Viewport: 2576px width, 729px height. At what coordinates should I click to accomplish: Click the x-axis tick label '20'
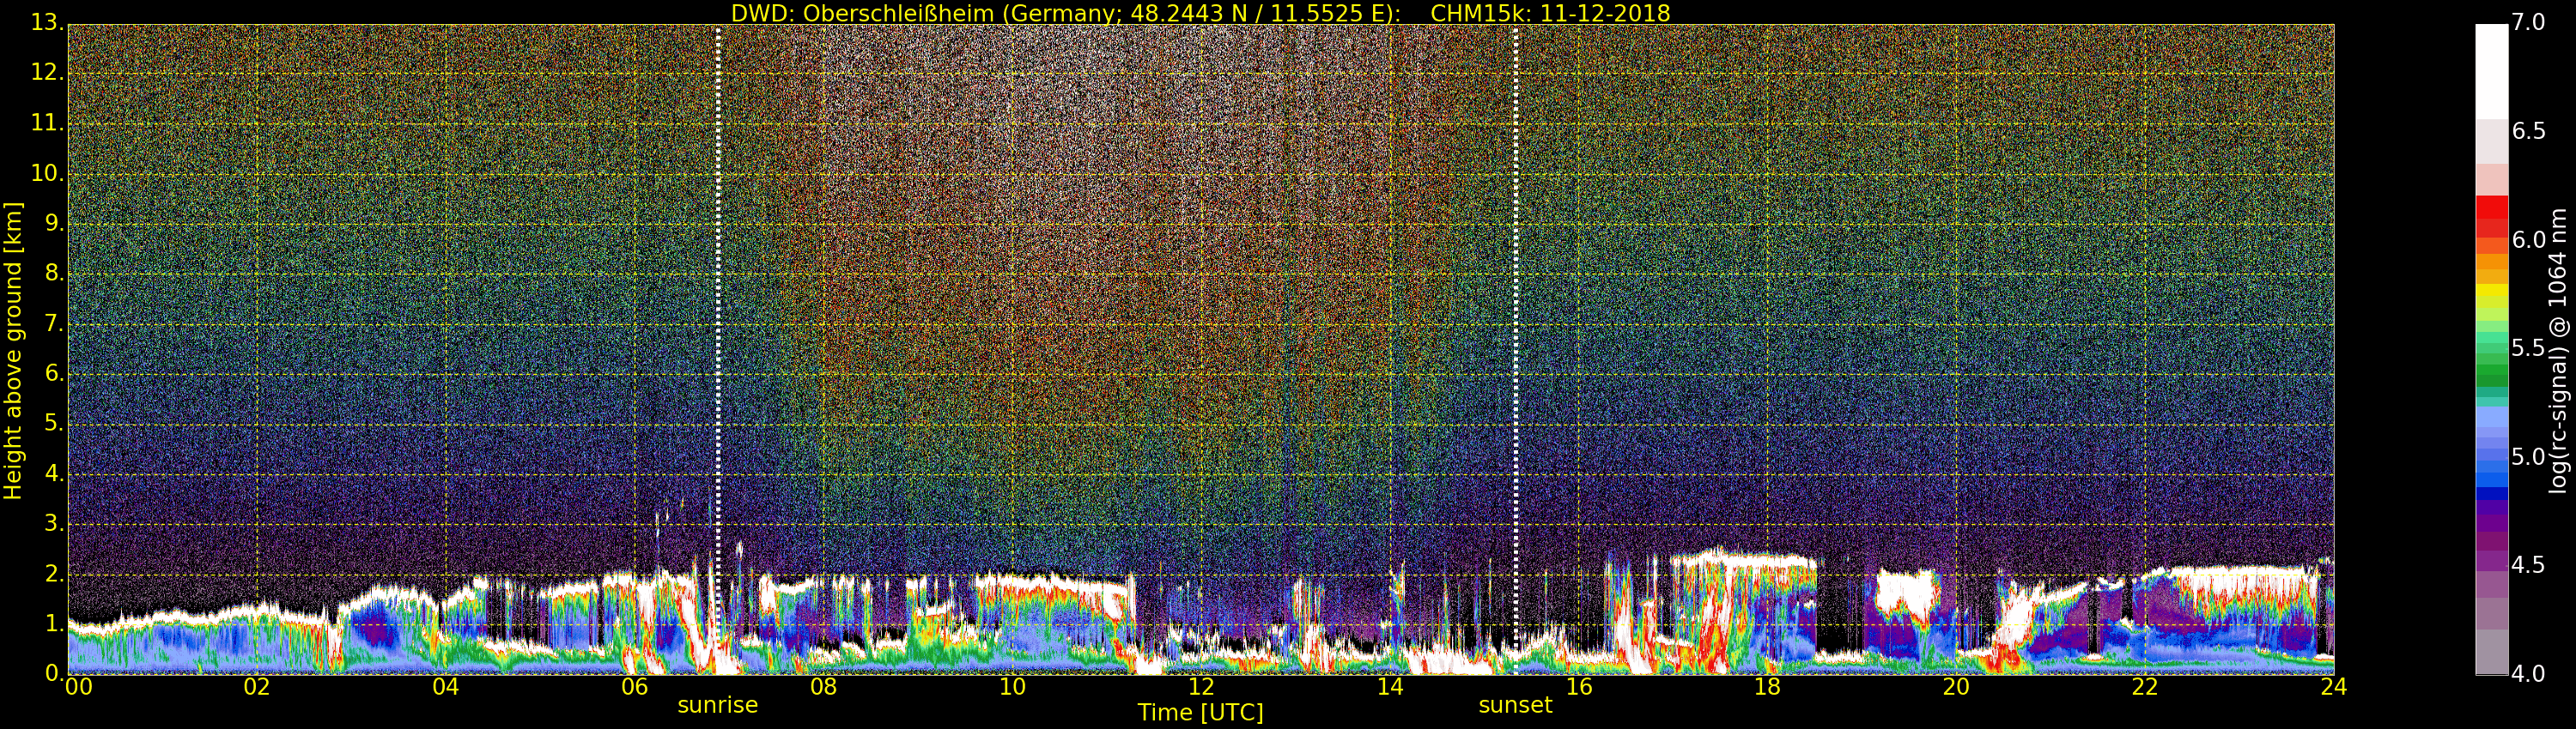1956,687
